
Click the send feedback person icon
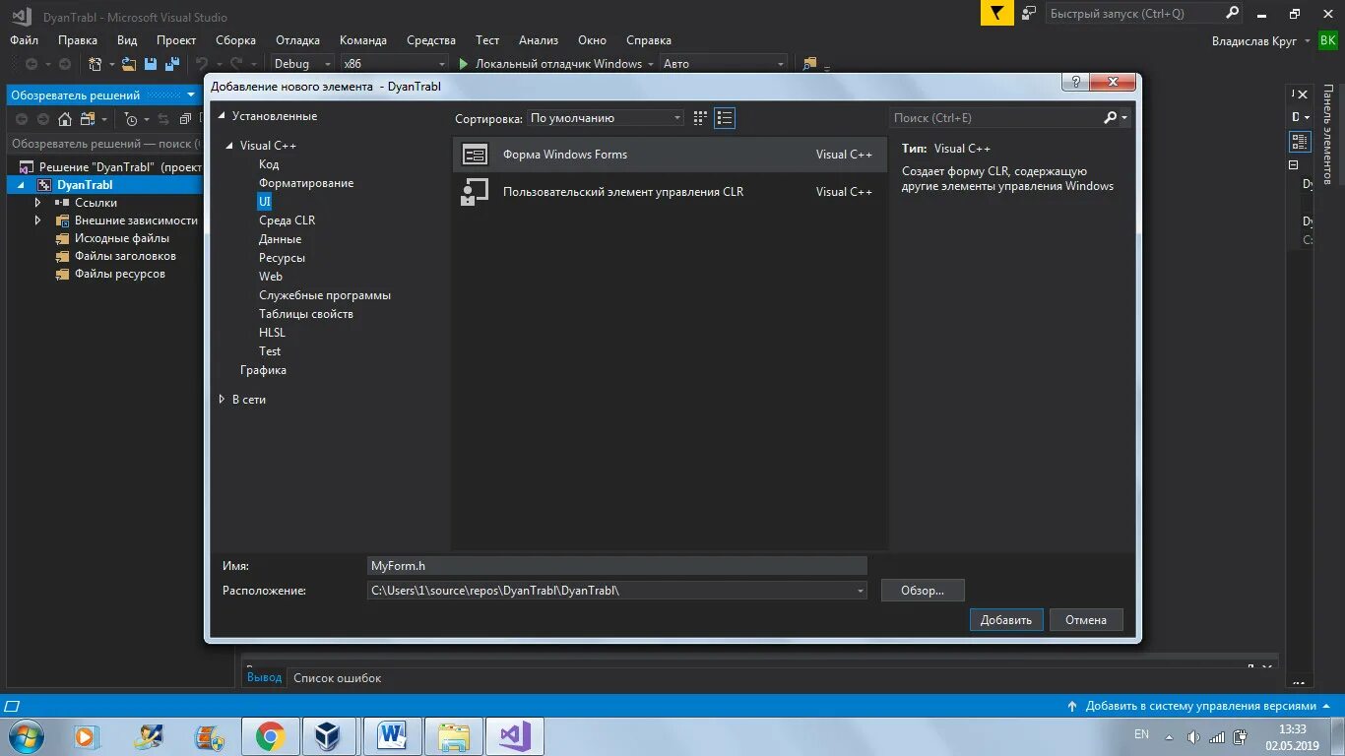tap(1029, 14)
